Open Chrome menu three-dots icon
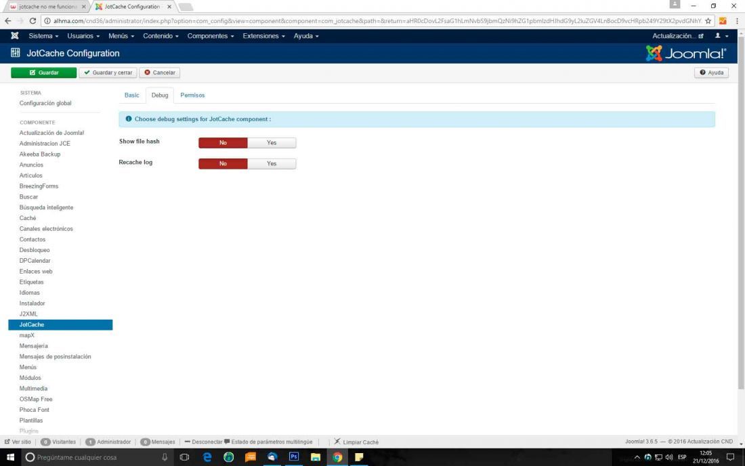The height and width of the screenshot is (466, 745). 737,21
